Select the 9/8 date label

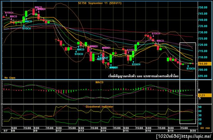[13, 131]
